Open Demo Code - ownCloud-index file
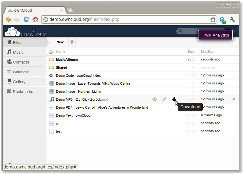Image resolution: width=243 pixels, height=174 pixels. click(x=78, y=75)
